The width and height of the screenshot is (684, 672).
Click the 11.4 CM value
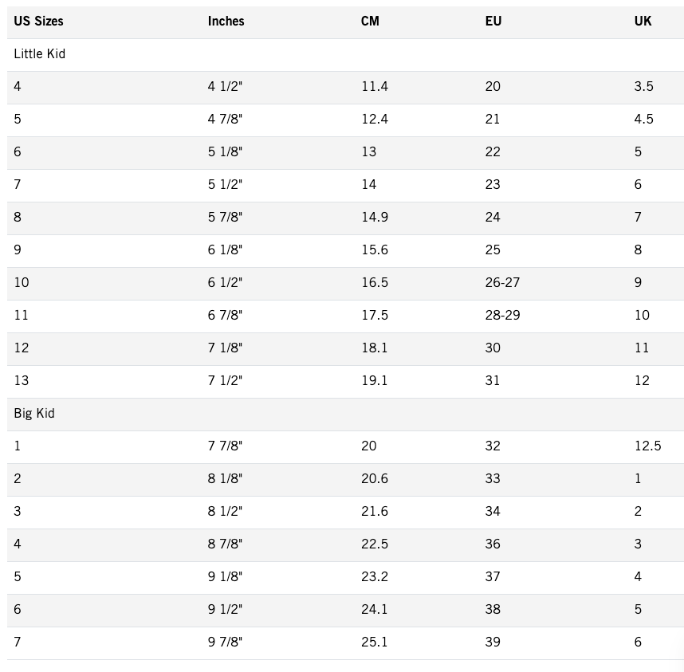[374, 86]
